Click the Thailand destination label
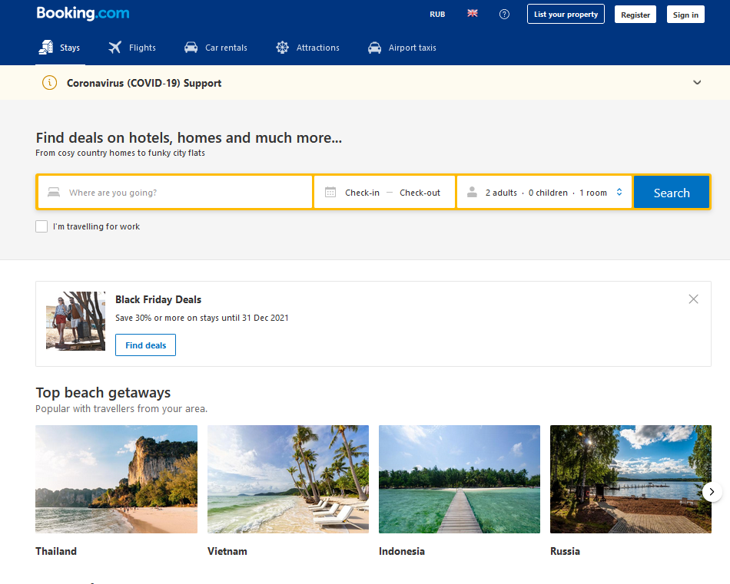This screenshot has width=730, height=584. (56, 551)
